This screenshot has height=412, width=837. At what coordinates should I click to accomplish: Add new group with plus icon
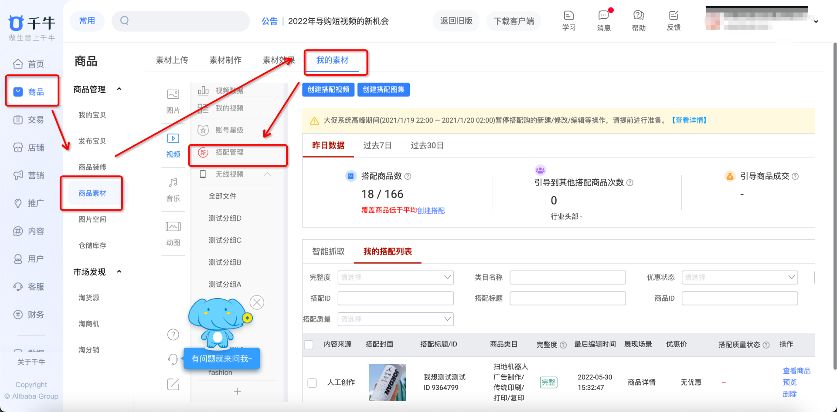(x=237, y=391)
